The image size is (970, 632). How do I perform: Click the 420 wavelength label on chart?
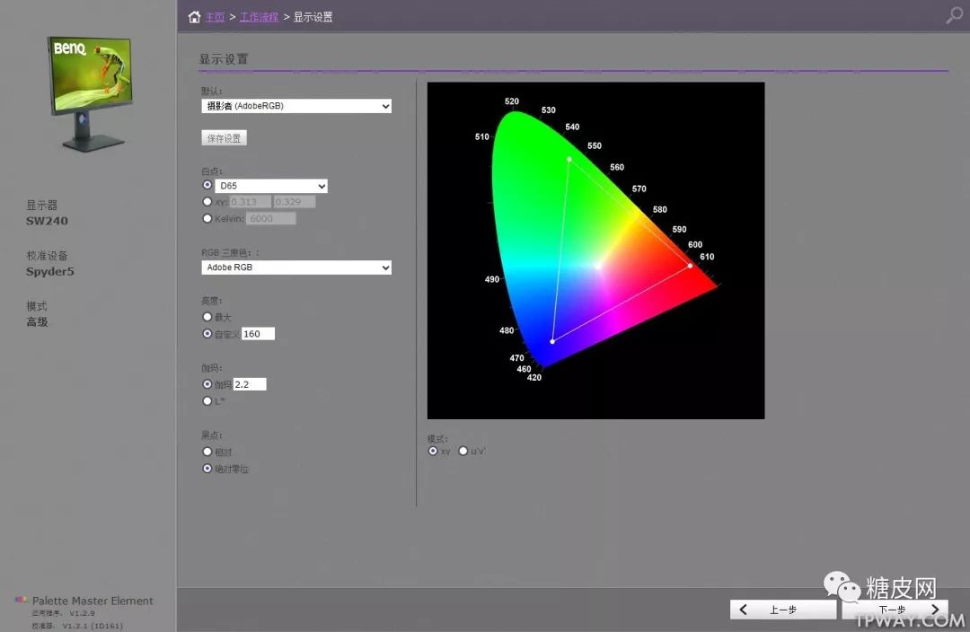click(x=533, y=377)
